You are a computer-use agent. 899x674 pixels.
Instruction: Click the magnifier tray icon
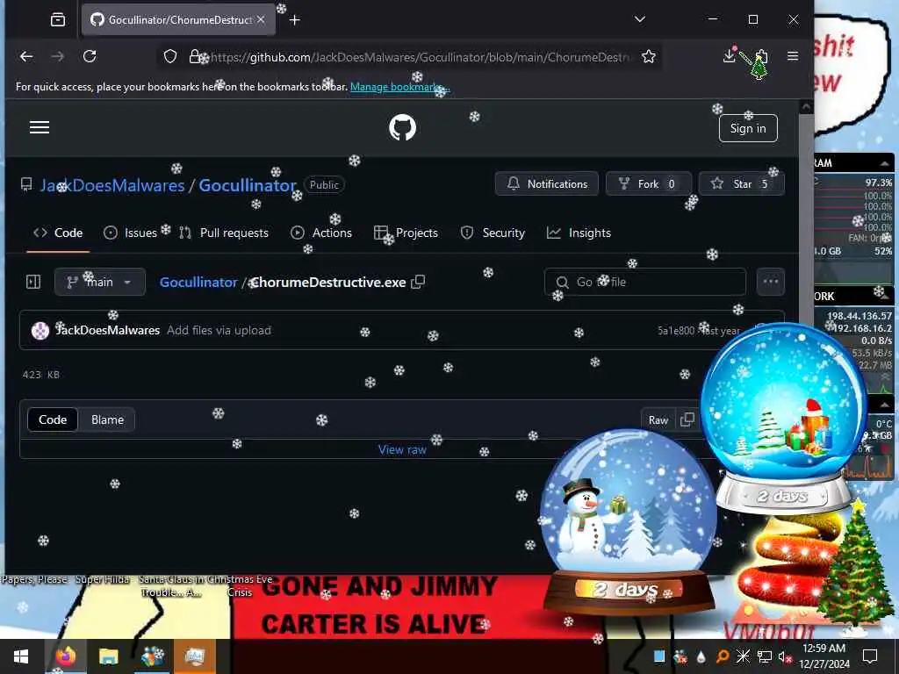point(723,656)
